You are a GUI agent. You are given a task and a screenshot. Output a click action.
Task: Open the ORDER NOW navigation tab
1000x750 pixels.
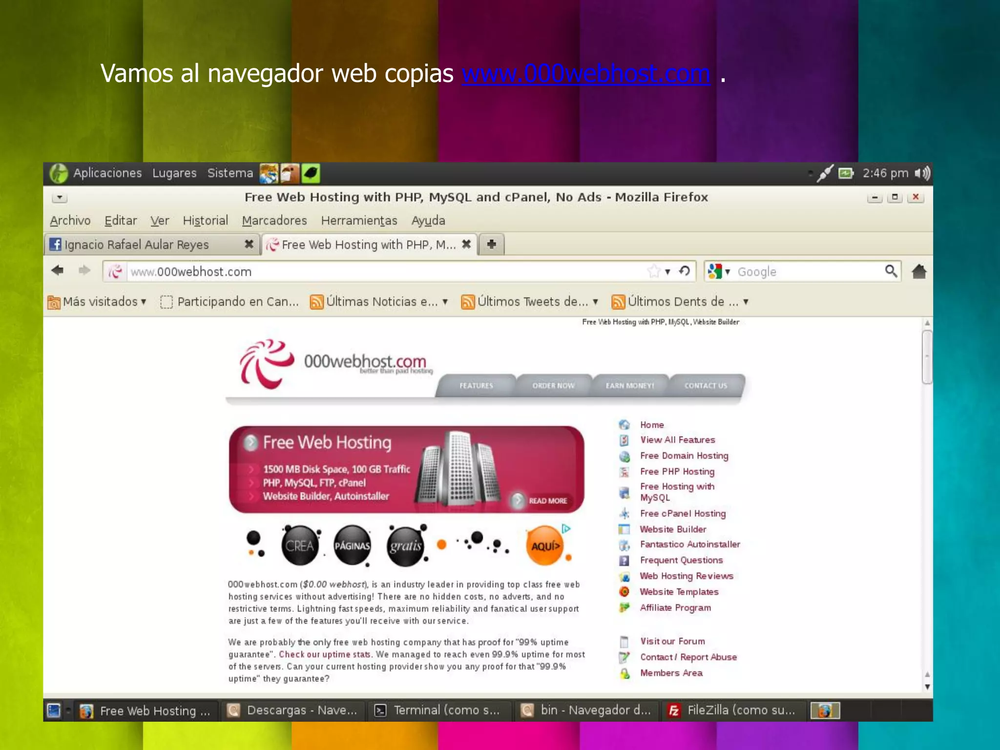point(553,386)
